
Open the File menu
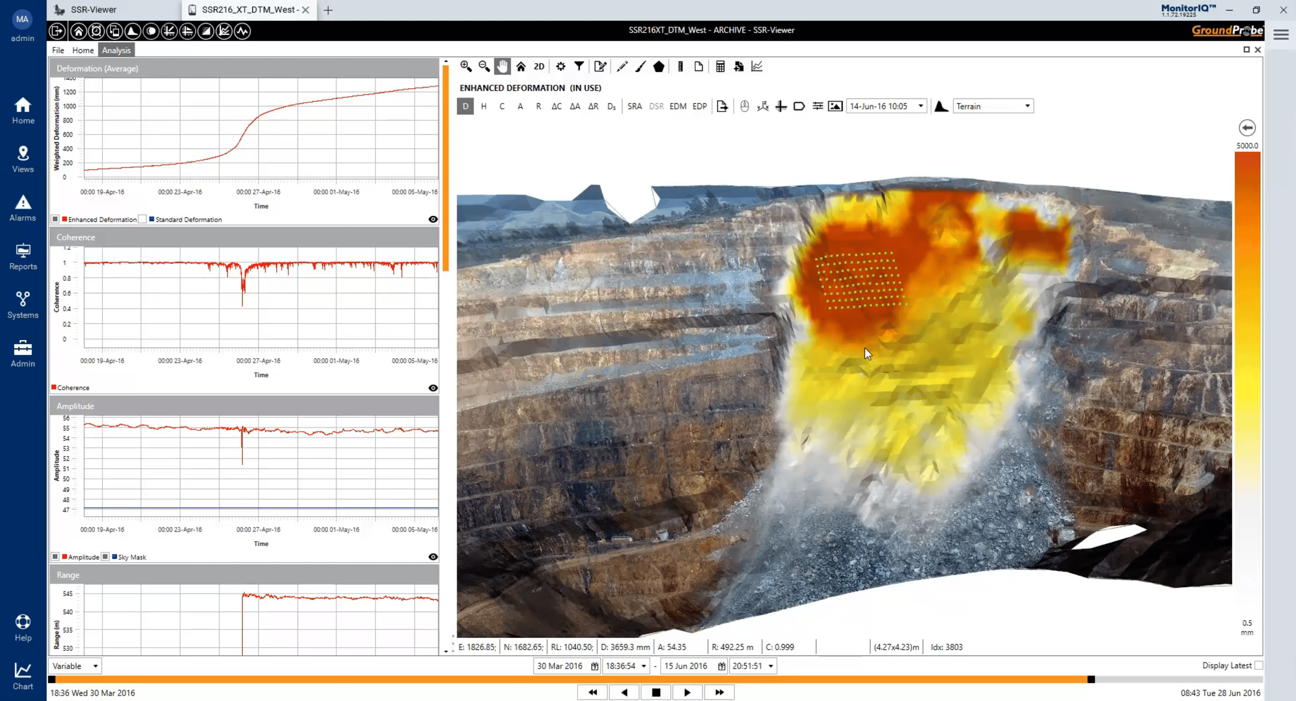[x=57, y=50]
